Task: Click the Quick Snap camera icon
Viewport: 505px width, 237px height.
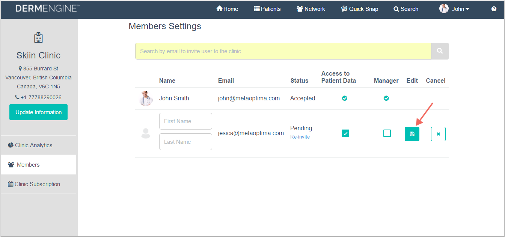Action: pos(344,9)
